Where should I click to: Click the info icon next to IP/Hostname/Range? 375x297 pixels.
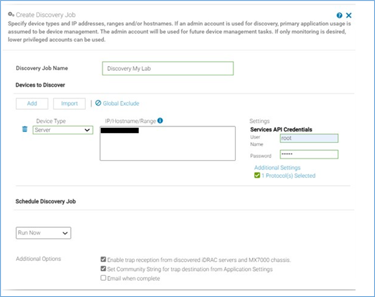point(160,121)
